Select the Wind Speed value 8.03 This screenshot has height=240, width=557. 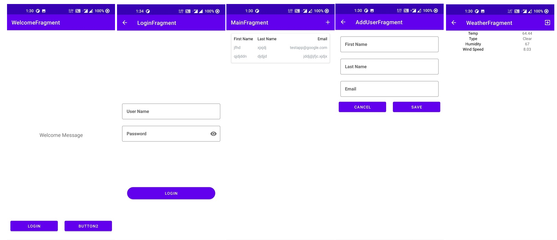pyautogui.click(x=527, y=49)
